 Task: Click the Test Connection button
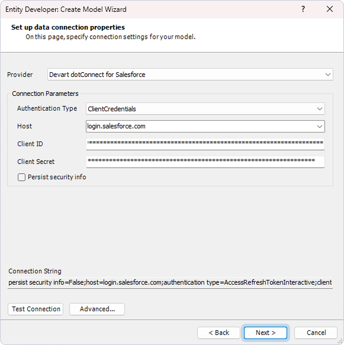[36, 309]
